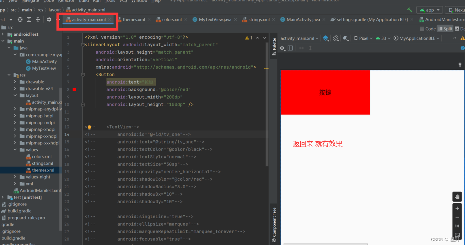Open View Options eye icon menu
Viewport: 465px width, 245px height.
pos(283,48)
